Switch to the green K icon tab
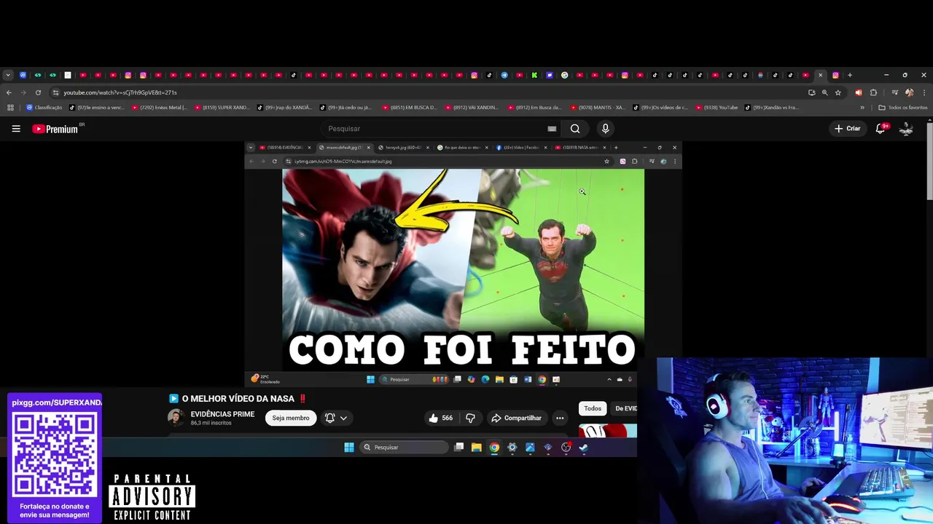 pos(534,75)
